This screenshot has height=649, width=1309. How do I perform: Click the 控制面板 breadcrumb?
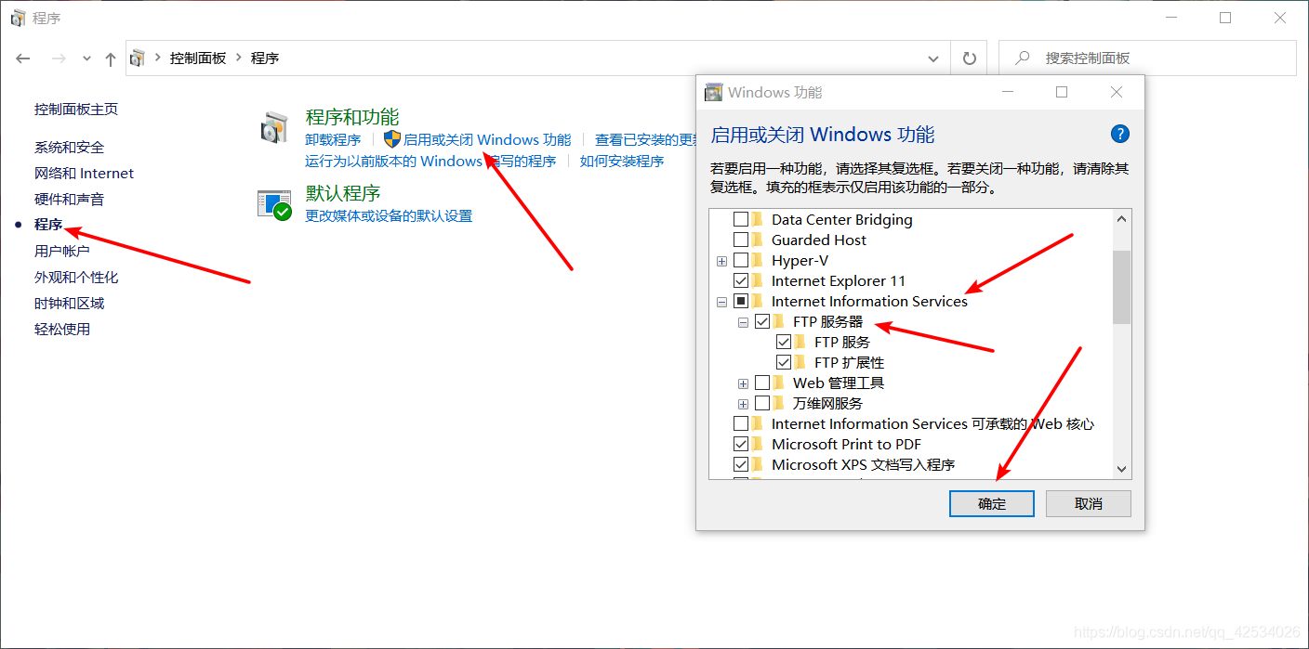198,58
